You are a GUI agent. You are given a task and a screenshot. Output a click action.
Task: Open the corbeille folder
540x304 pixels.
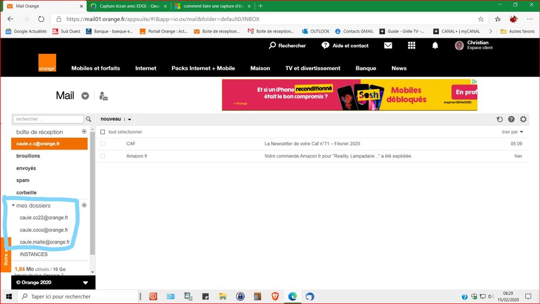click(26, 193)
